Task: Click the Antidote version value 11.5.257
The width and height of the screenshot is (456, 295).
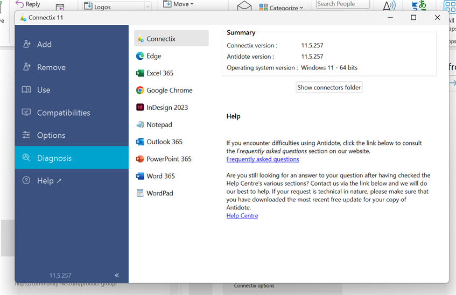Action: click(312, 57)
